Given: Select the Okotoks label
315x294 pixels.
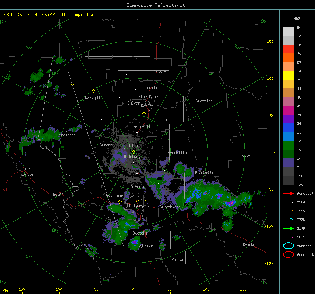Looking at the screenshot, I should 140,233.
